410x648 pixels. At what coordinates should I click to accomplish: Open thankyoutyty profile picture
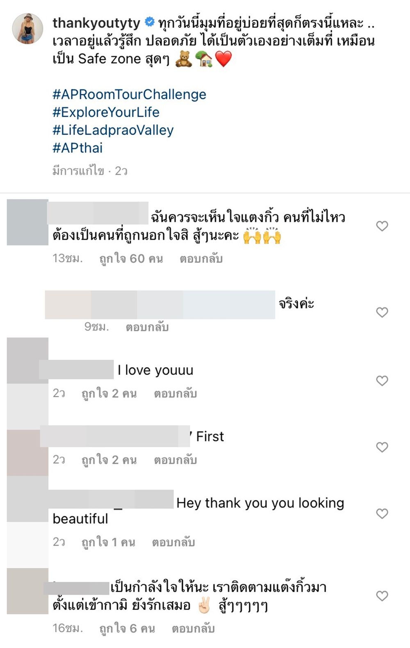click(x=28, y=28)
